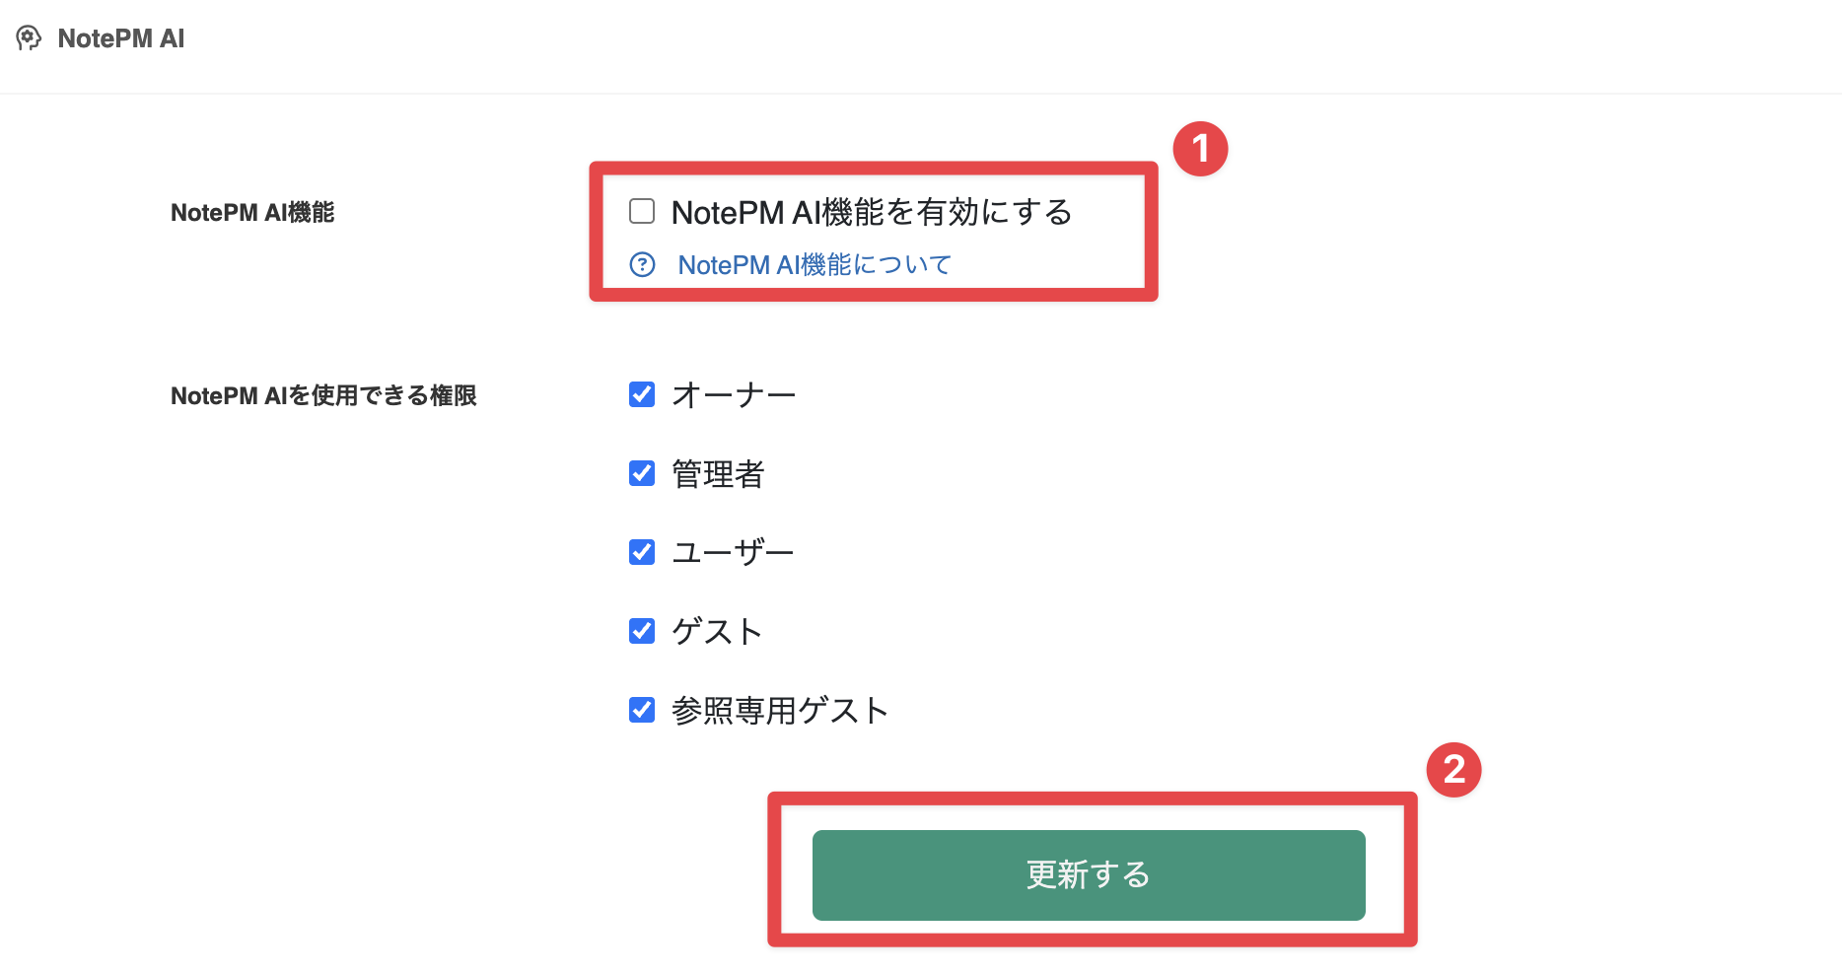Click the ユーザー label text

[733, 553]
